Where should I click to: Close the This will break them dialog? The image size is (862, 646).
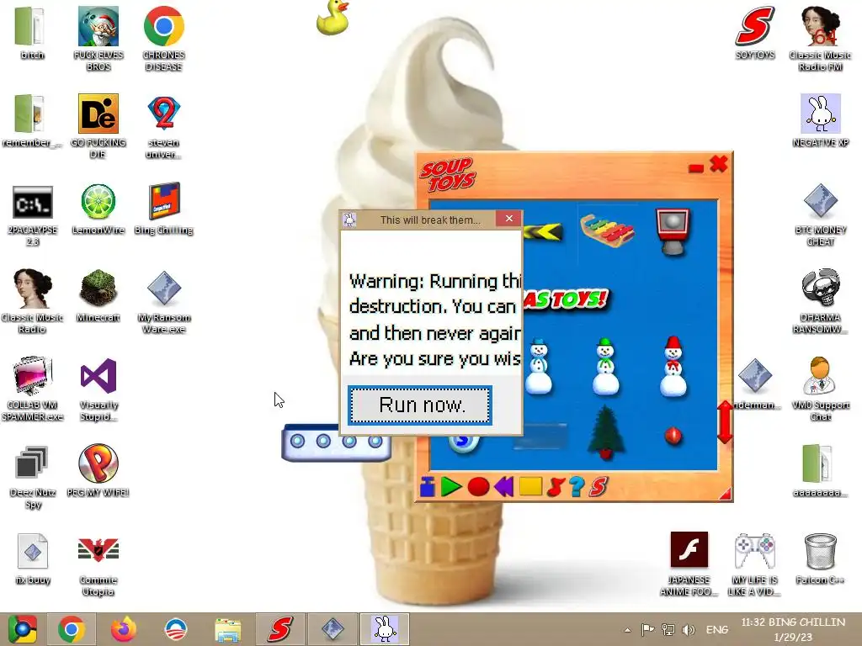click(x=509, y=219)
